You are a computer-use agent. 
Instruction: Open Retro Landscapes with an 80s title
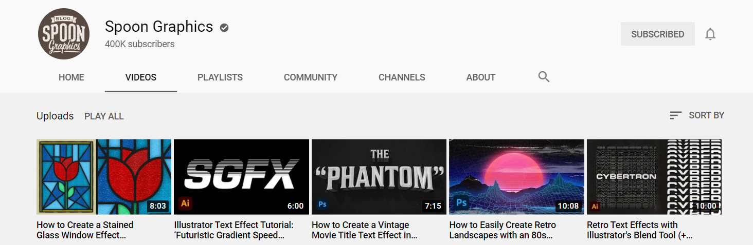click(x=503, y=230)
